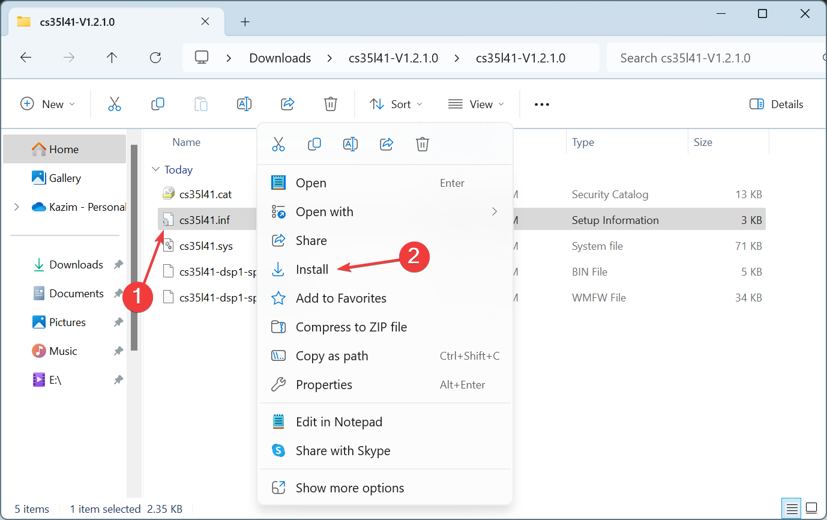Screen dimensions: 827x520
Task: Click the Delete icon in the context menu
Action: click(x=423, y=144)
